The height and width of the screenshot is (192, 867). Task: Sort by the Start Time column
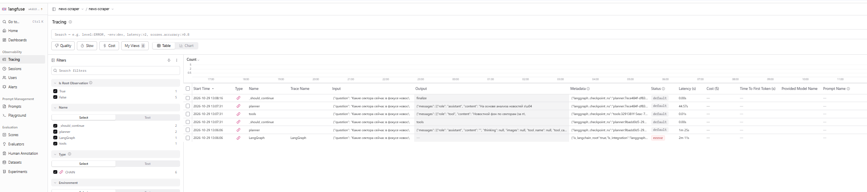(x=204, y=89)
